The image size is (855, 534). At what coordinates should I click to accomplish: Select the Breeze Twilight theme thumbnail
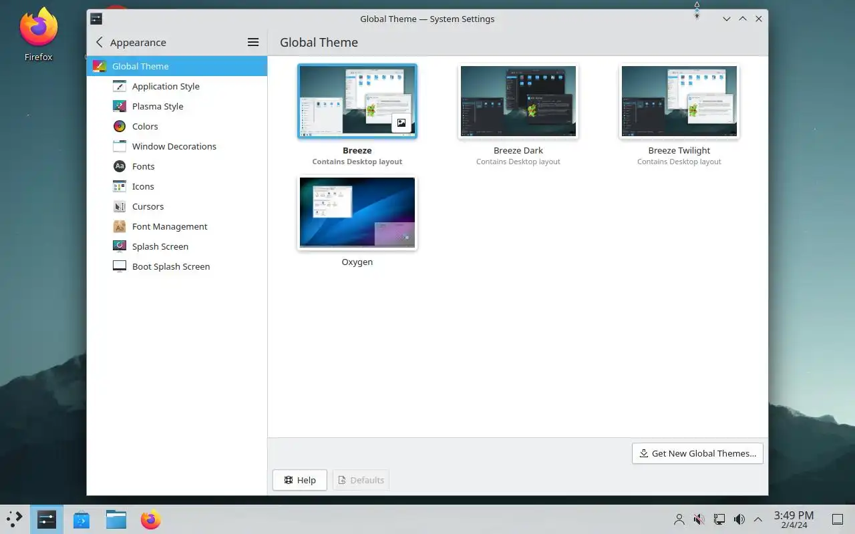679,101
